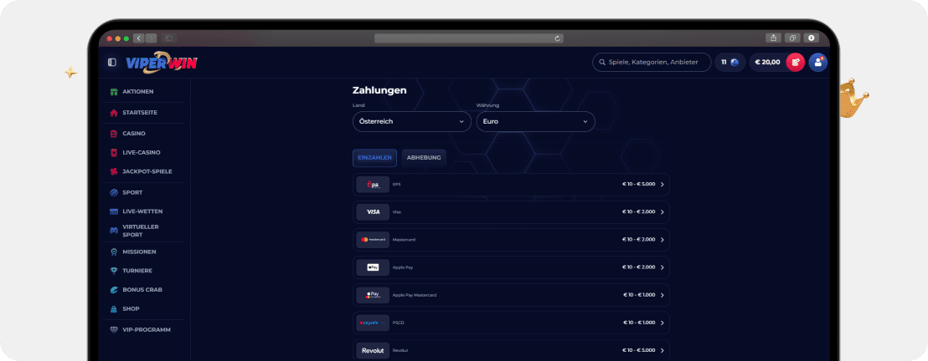
Task: Click the Bonus Crab icon in sidebar
Action: (x=114, y=289)
